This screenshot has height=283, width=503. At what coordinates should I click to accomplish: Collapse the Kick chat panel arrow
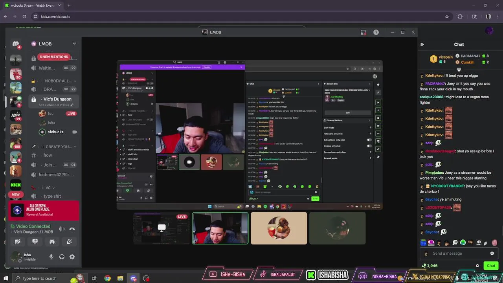pyautogui.click(x=422, y=44)
